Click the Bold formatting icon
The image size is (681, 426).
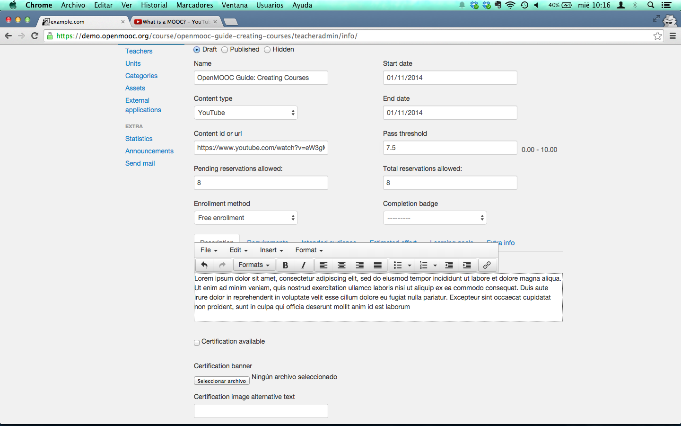[x=285, y=265]
